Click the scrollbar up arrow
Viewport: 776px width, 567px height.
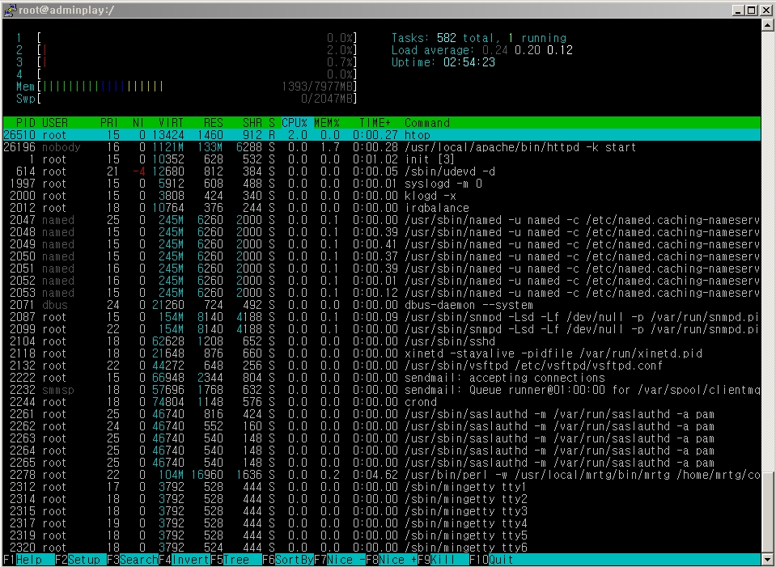769,24
